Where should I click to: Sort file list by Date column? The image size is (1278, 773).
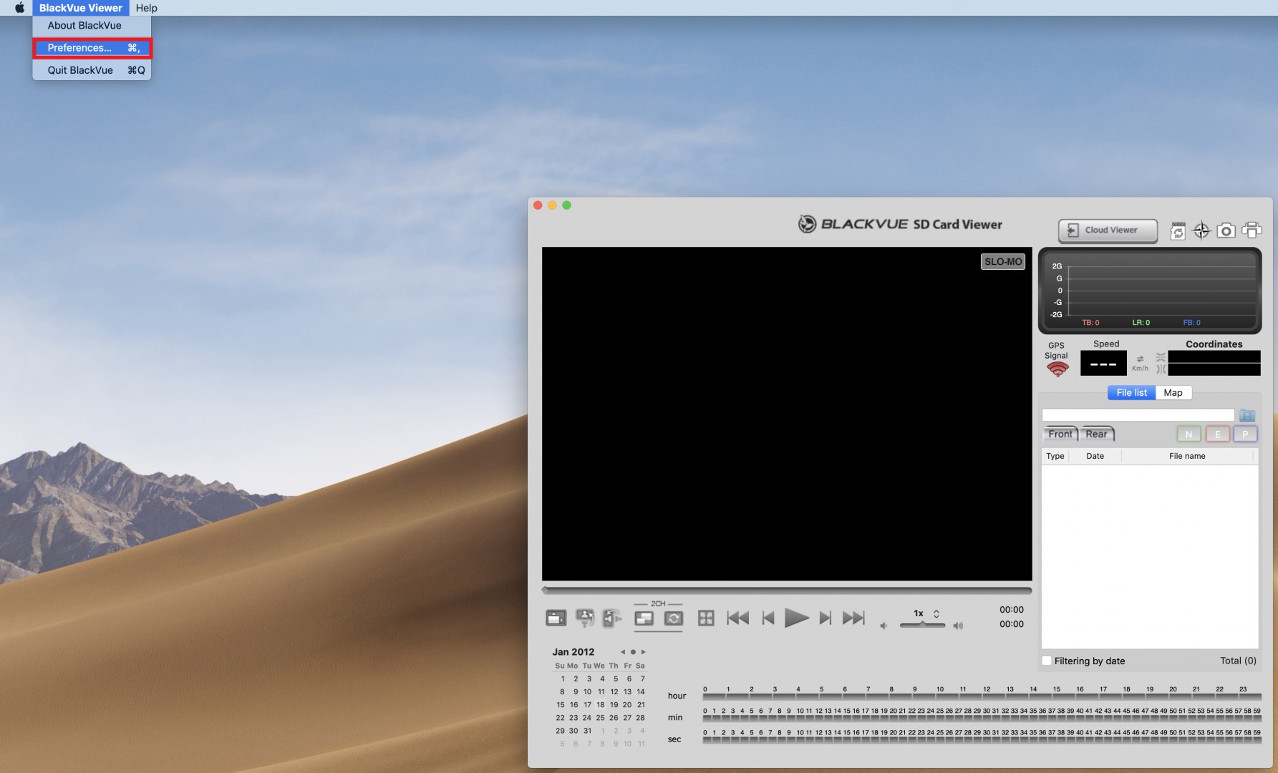[1095, 456]
